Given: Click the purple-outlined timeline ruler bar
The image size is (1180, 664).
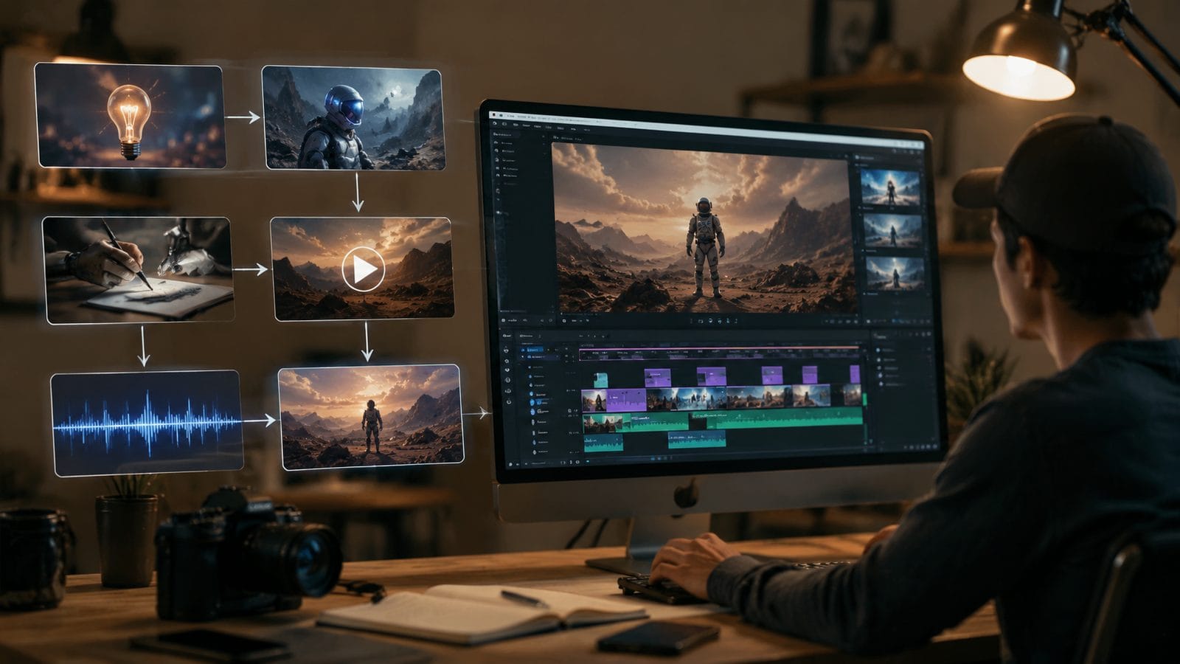Looking at the screenshot, I should tap(721, 354).
